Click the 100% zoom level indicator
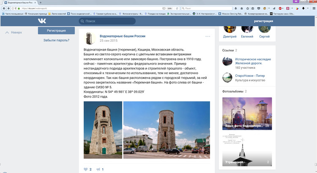Viewport: 317px width, 173px height. (169, 8)
